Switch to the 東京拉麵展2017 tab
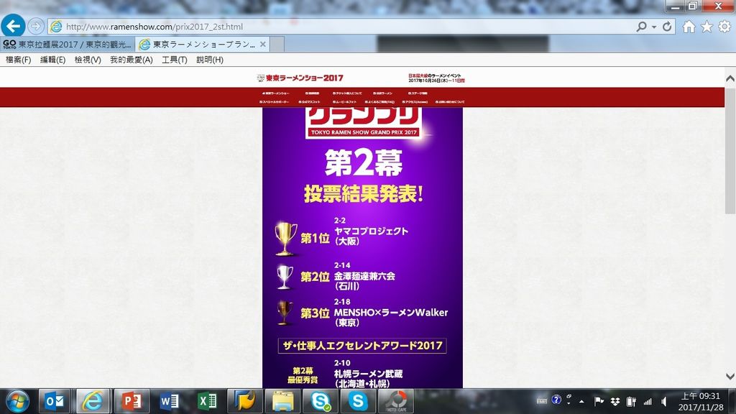736x414 pixels. [x=68, y=44]
